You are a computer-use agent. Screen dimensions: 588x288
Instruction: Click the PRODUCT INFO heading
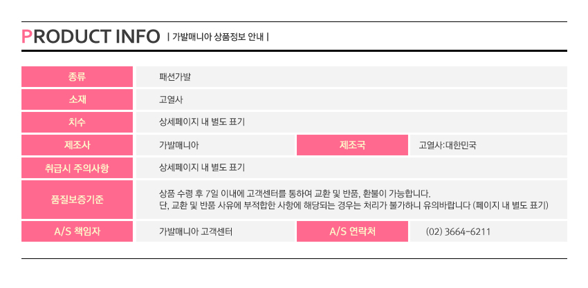click(x=91, y=36)
